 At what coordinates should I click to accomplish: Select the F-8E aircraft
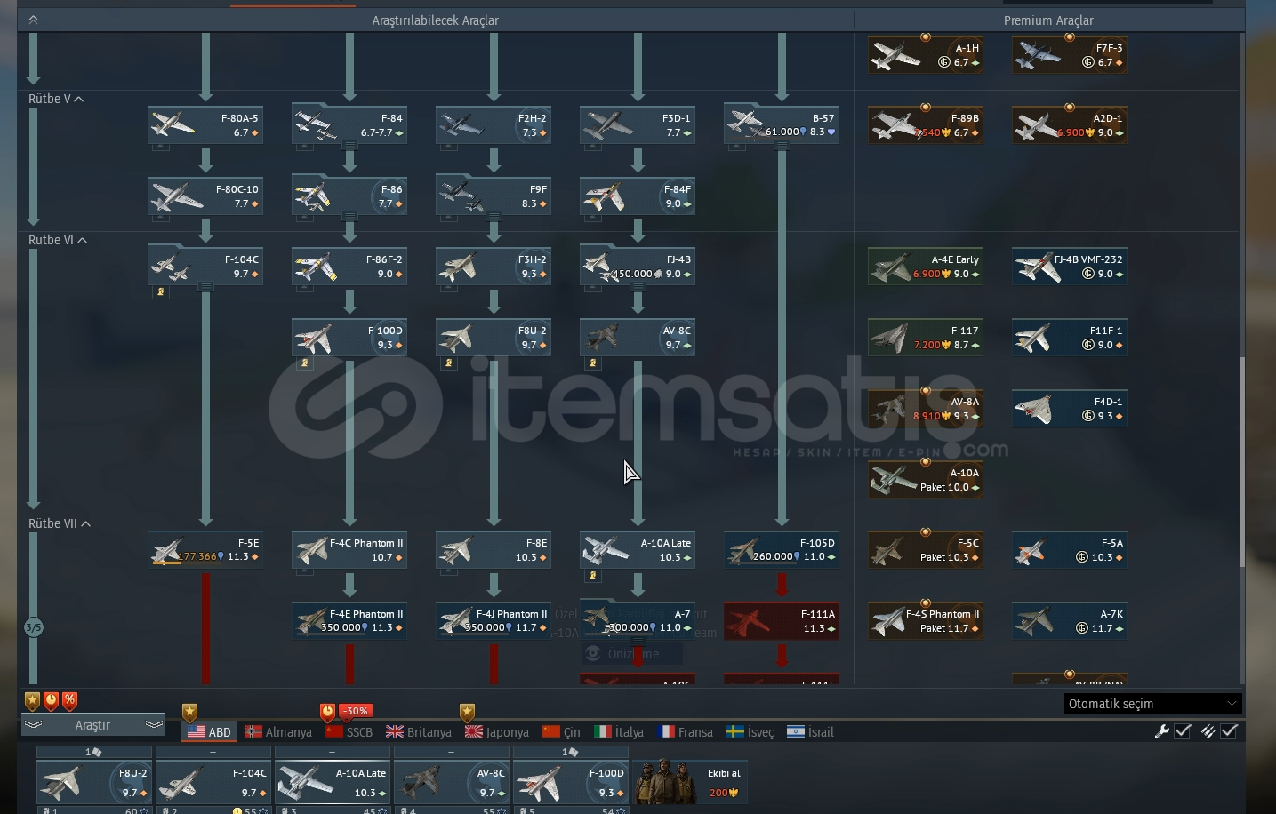pyautogui.click(x=494, y=550)
